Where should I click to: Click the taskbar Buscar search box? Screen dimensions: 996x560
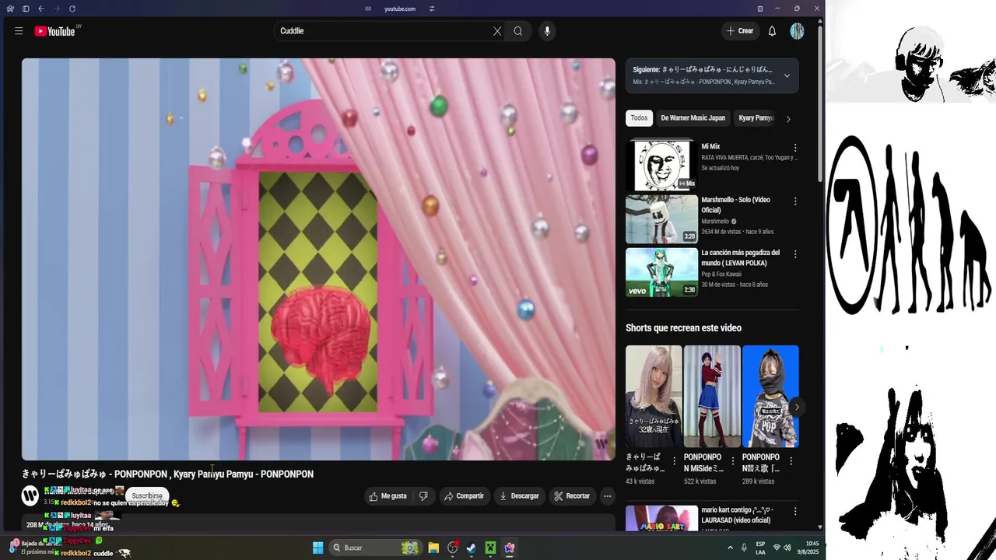[375, 548]
